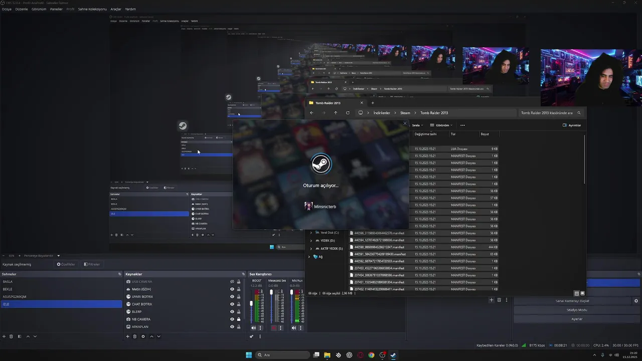Add a new source in Kaynaklar panel
Viewport: 642px width, 361px height.
[x=127, y=336]
